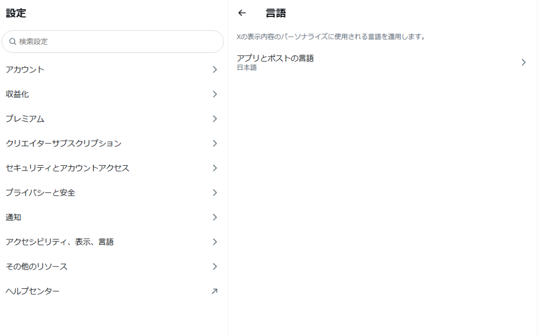545x335 pixels.
Task: Click the chevron next to その他のリソース
Action: pyautogui.click(x=214, y=267)
